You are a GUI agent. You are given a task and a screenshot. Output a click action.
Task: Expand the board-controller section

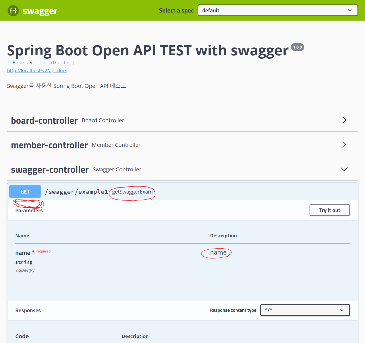(x=182, y=120)
